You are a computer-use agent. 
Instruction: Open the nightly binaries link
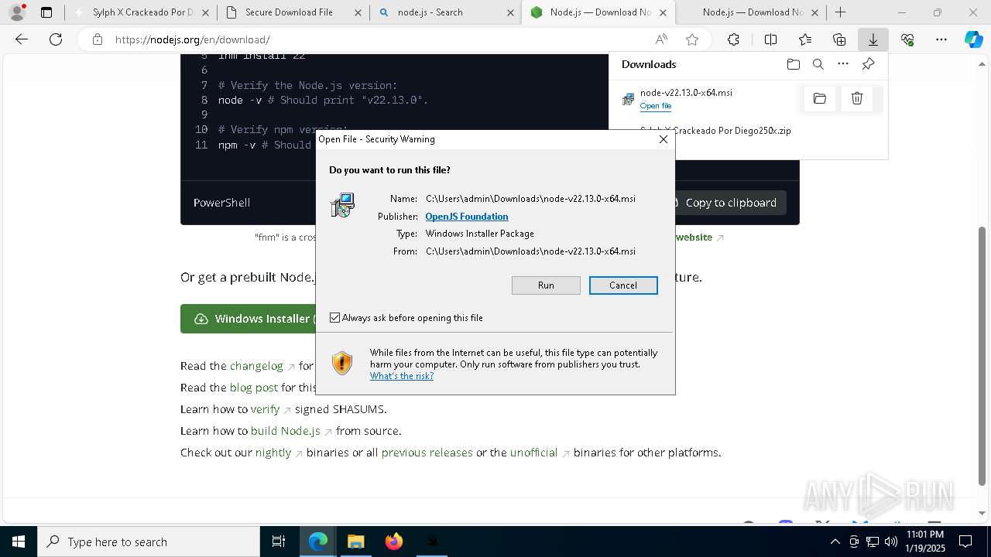click(273, 453)
